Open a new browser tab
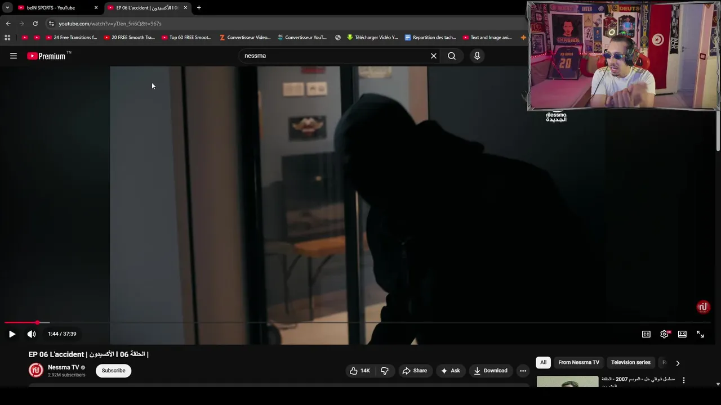The width and height of the screenshot is (721, 405). tap(199, 8)
